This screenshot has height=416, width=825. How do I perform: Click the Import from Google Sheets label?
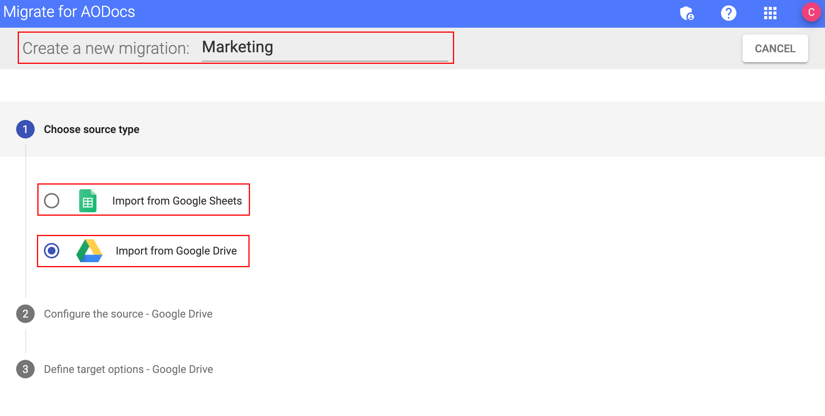tap(177, 200)
